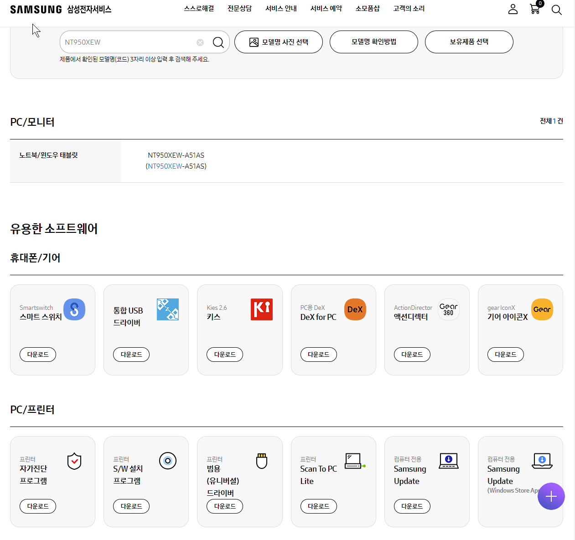Open the 스스로해결 menu

pyautogui.click(x=199, y=9)
